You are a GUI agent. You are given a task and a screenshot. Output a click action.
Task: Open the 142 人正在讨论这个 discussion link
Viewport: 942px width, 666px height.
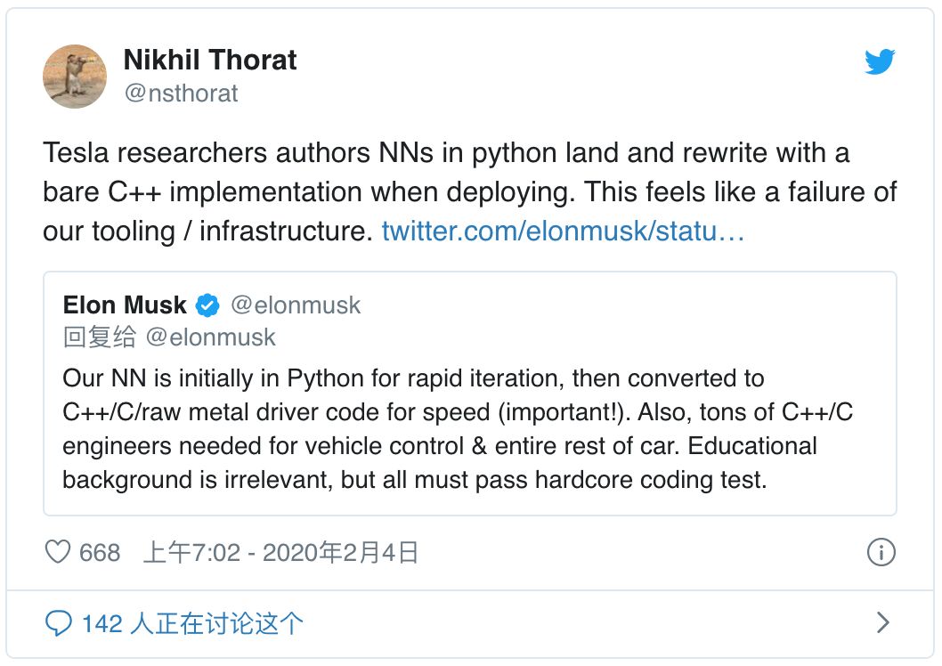[192, 623]
